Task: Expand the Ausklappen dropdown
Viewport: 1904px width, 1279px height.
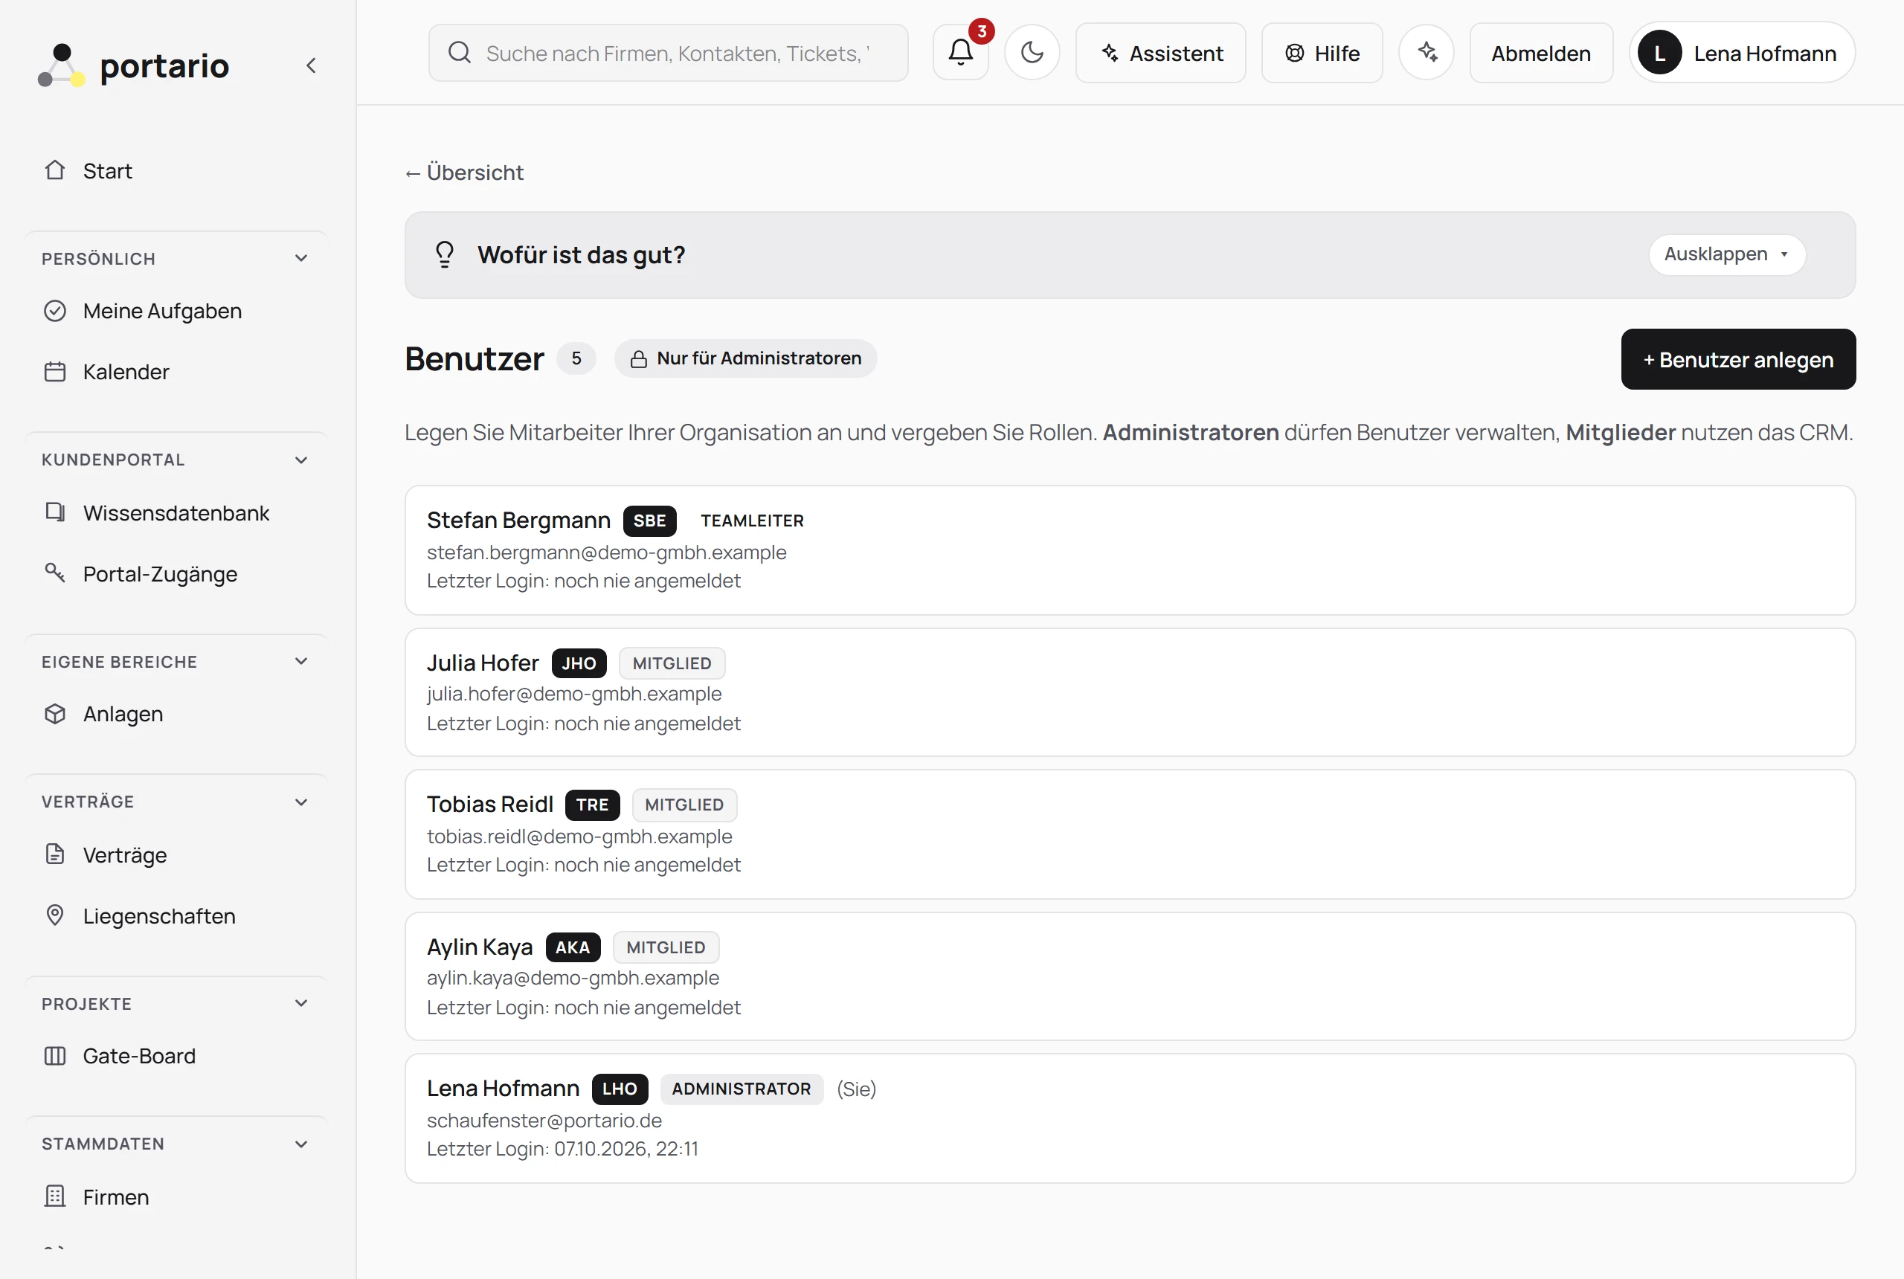Action: point(1726,254)
